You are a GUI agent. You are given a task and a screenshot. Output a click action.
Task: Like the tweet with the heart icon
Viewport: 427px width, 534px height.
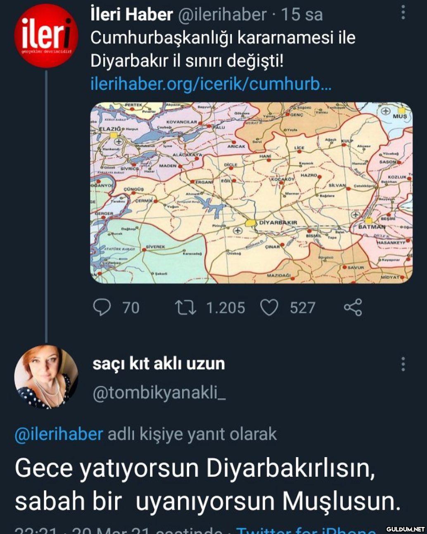(x=269, y=307)
